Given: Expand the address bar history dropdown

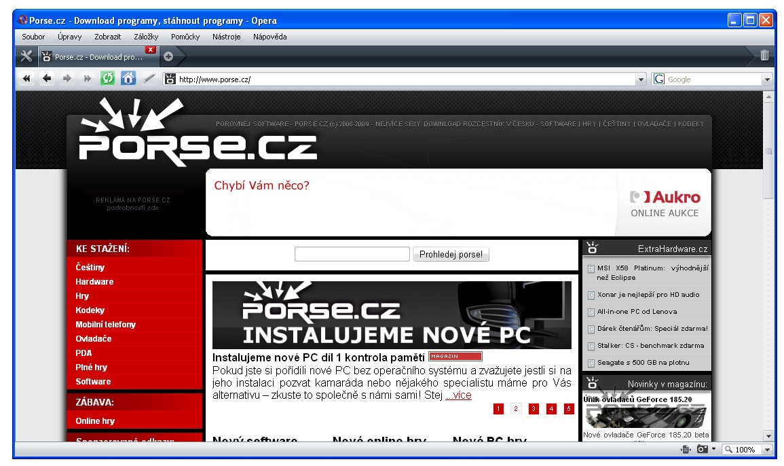Looking at the screenshot, I should pyautogui.click(x=641, y=79).
